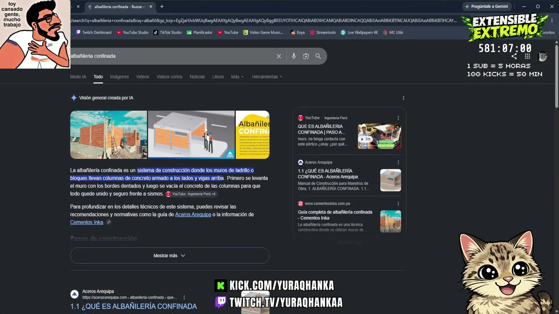Image resolution: width=559 pixels, height=314 pixels.
Task: Click the search input containing albañileria confinada
Action: [x=173, y=56]
